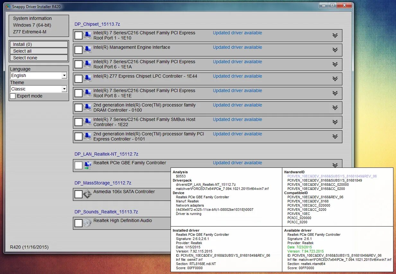Image resolution: width=396 pixels, height=274 pixels.
Task: Check box for Realtek High Definition Audio
Action: [x=78, y=223]
